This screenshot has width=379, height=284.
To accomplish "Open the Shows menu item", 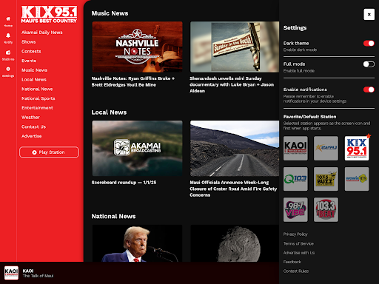I will tap(29, 42).
